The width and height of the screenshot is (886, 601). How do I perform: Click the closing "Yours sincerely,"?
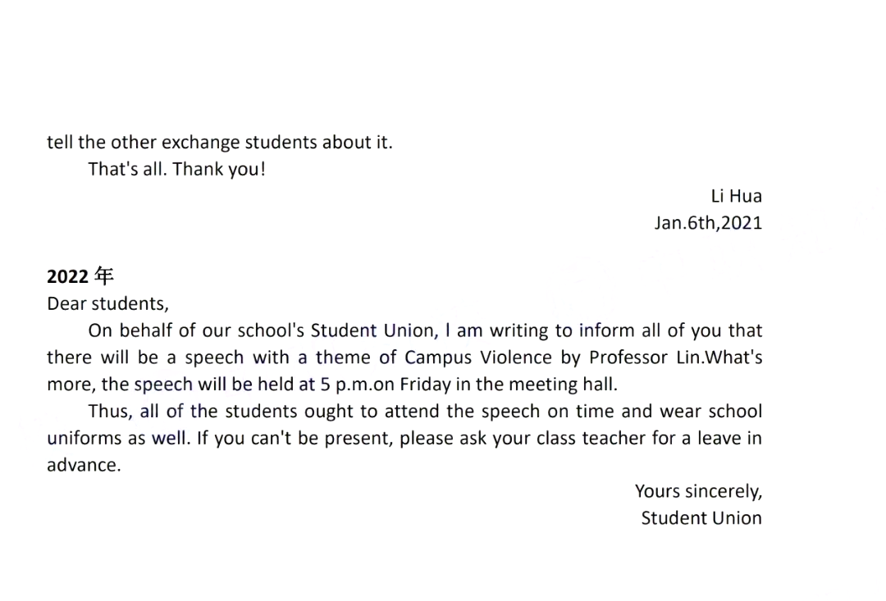click(698, 491)
